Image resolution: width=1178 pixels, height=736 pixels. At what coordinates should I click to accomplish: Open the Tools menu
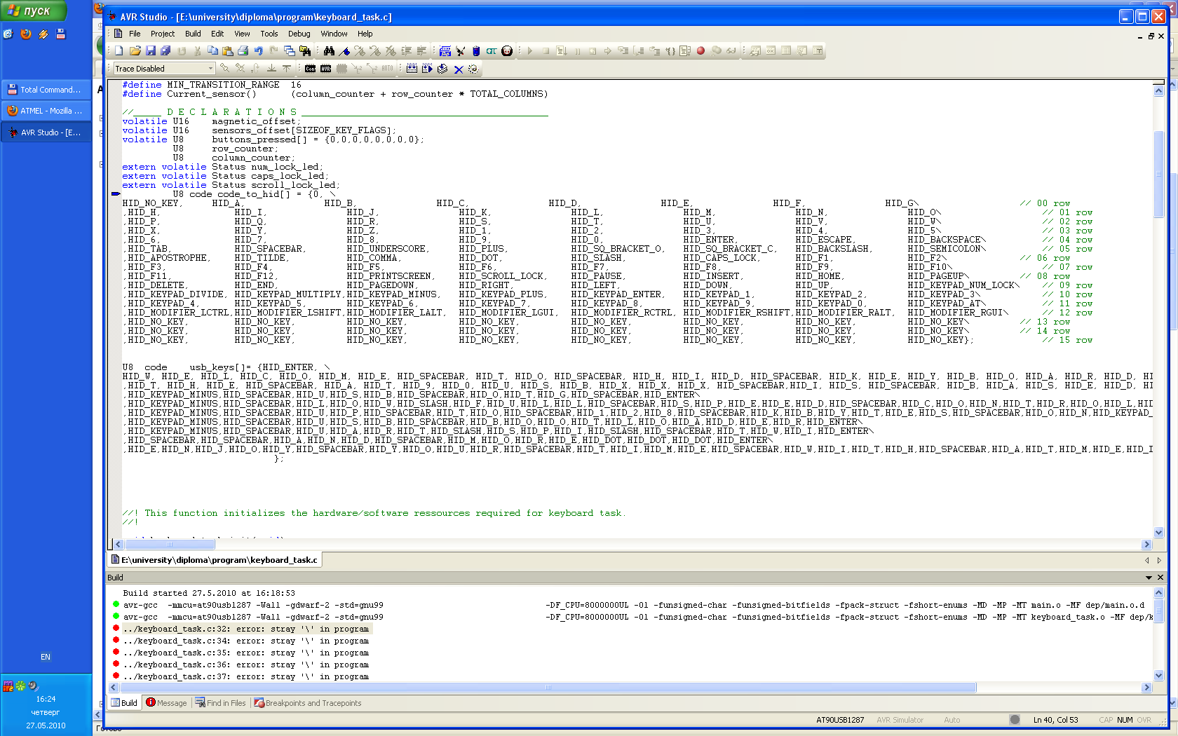(269, 34)
